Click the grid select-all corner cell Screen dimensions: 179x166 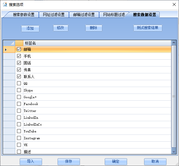click(9, 43)
